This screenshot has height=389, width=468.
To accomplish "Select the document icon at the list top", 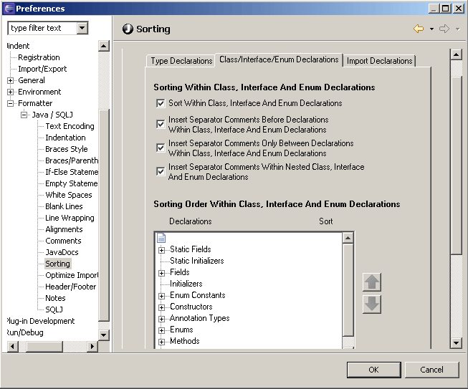I will [161, 238].
